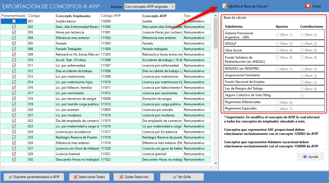Image resolution: width=329 pixels, height=183 pixels.
Task: Click red X icon on Seleccionar Todos button
Action: pos(75,177)
